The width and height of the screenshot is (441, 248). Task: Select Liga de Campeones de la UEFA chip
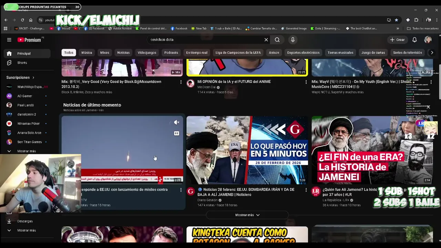pyautogui.click(x=238, y=53)
